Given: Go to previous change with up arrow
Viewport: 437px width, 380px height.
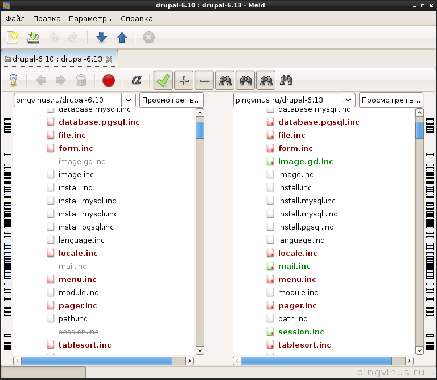Looking at the screenshot, I should 122,38.
